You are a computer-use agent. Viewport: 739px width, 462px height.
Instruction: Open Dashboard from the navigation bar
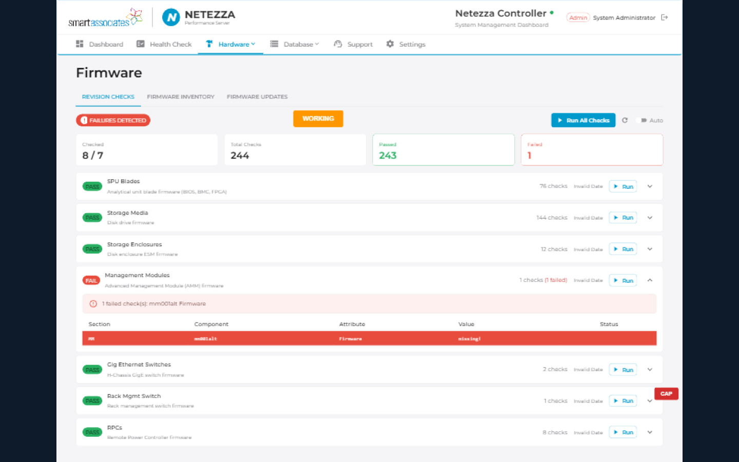click(x=100, y=44)
